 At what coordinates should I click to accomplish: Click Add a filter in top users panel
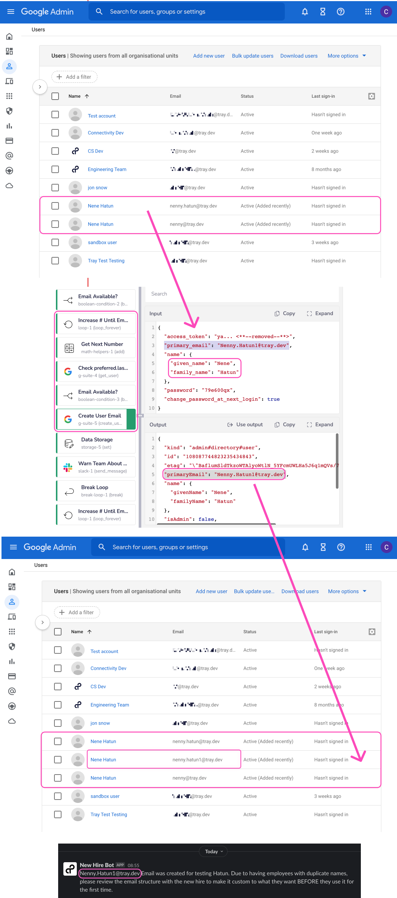pyautogui.click(x=74, y=77)
